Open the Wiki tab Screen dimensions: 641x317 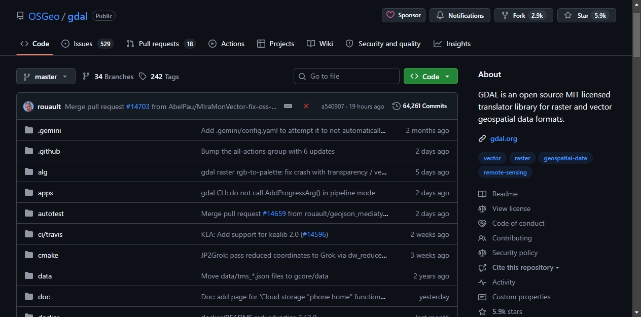coord(320,44)
